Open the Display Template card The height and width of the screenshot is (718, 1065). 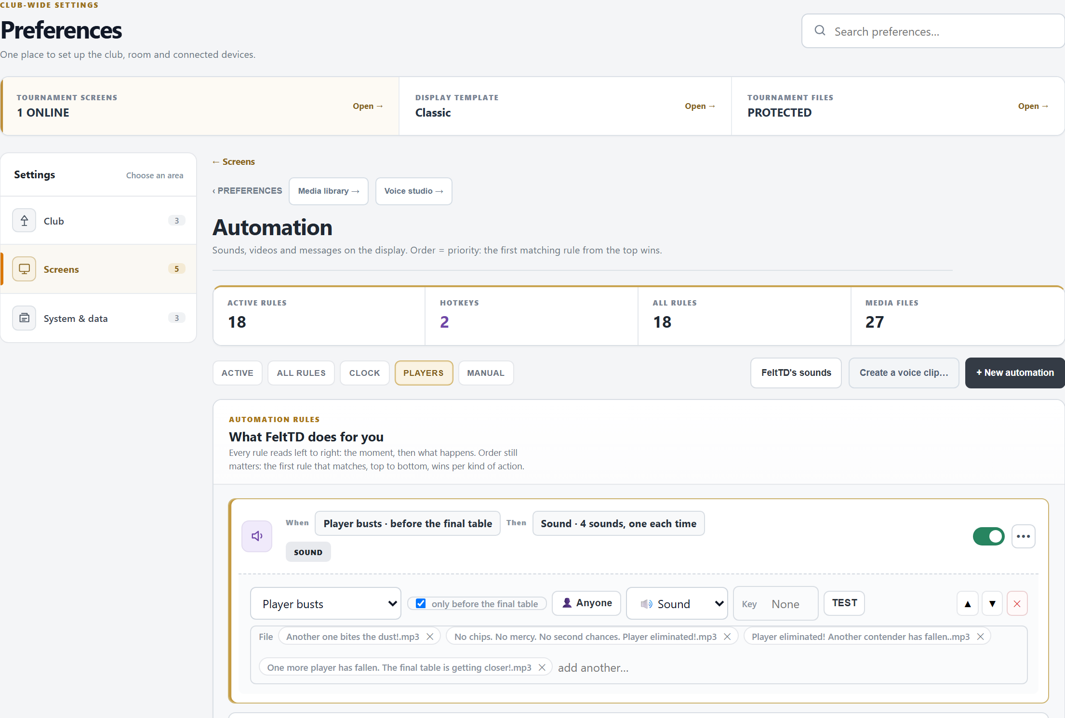[565, 106]
